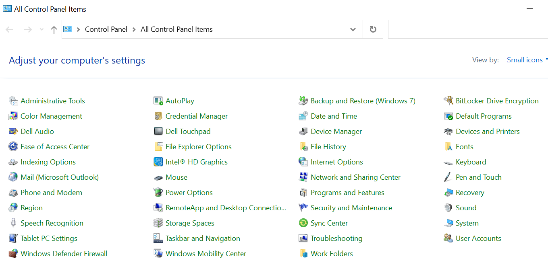
Task: Open the Sound settings link
Action: click(466, 208)
